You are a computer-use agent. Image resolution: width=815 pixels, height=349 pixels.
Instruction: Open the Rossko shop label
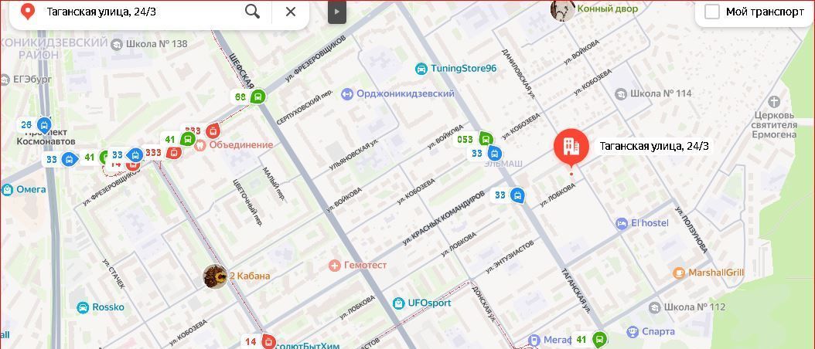108,307
